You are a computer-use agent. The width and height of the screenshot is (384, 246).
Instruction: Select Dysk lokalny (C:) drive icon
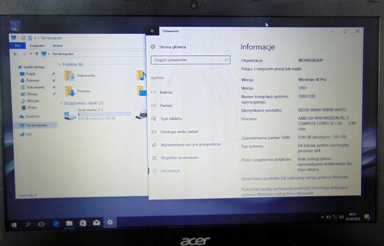(x=70, y=115)
